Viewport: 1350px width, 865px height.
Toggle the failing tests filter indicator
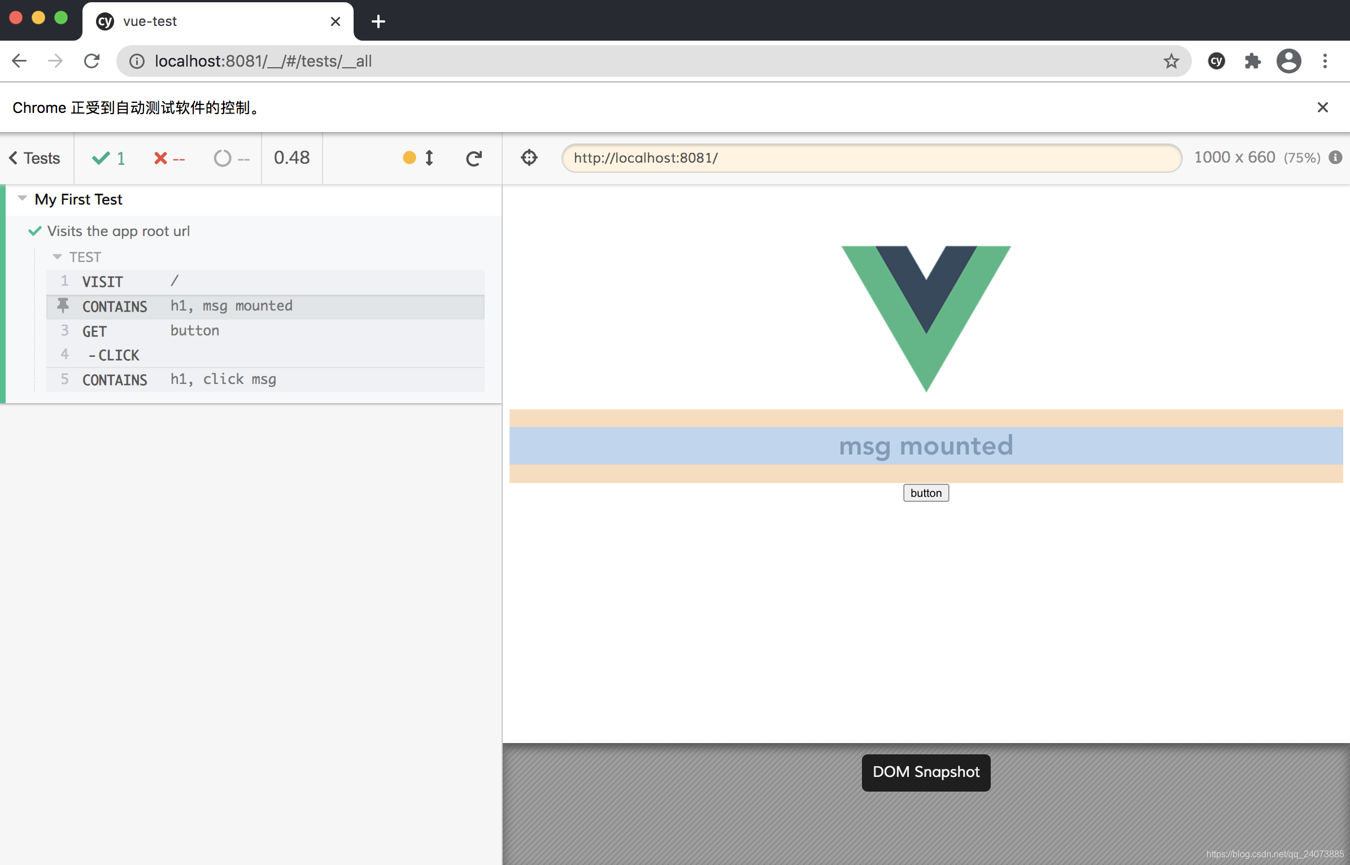coord(167,159)
